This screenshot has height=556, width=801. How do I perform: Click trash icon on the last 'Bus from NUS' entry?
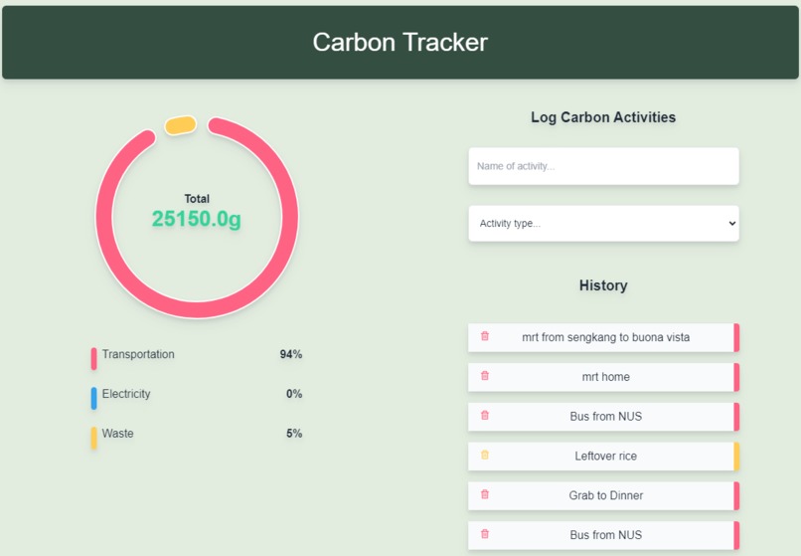(485, 534)
